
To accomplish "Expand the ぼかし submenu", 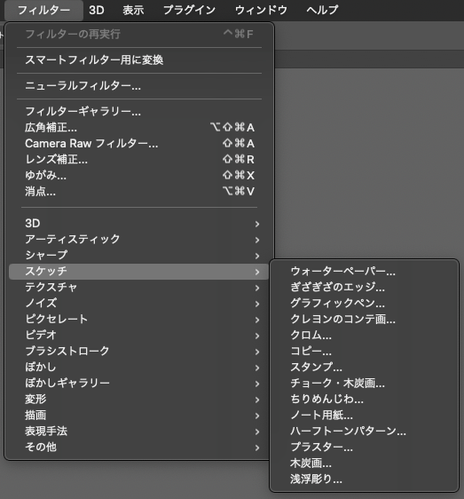I will [x=139, y=368].
